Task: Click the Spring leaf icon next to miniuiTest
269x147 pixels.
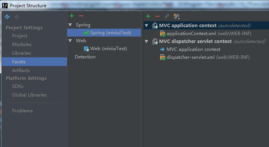Action: [x=86, y=33]
